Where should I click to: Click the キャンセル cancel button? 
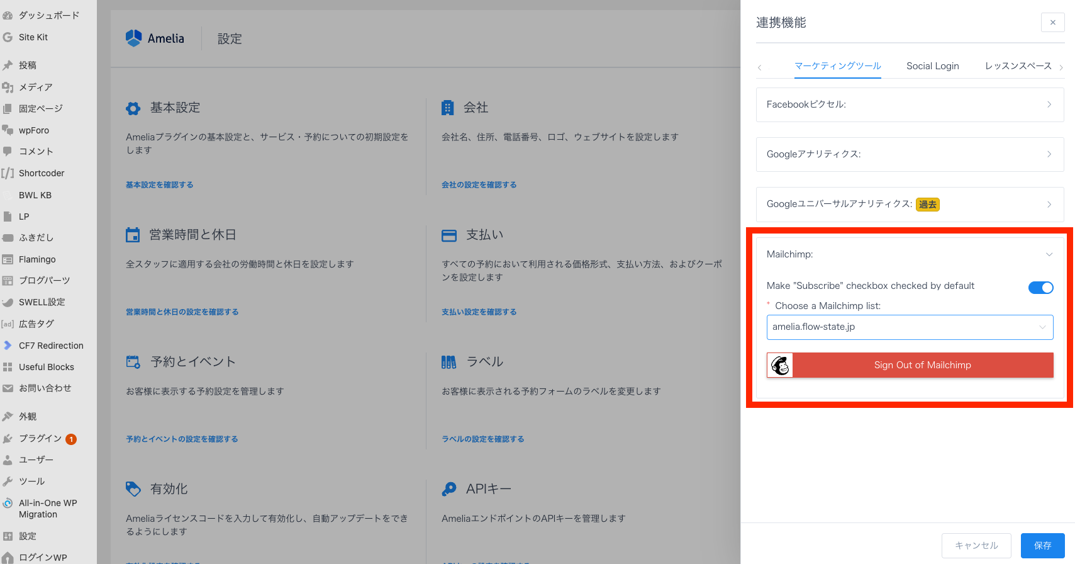coord(976,546)
